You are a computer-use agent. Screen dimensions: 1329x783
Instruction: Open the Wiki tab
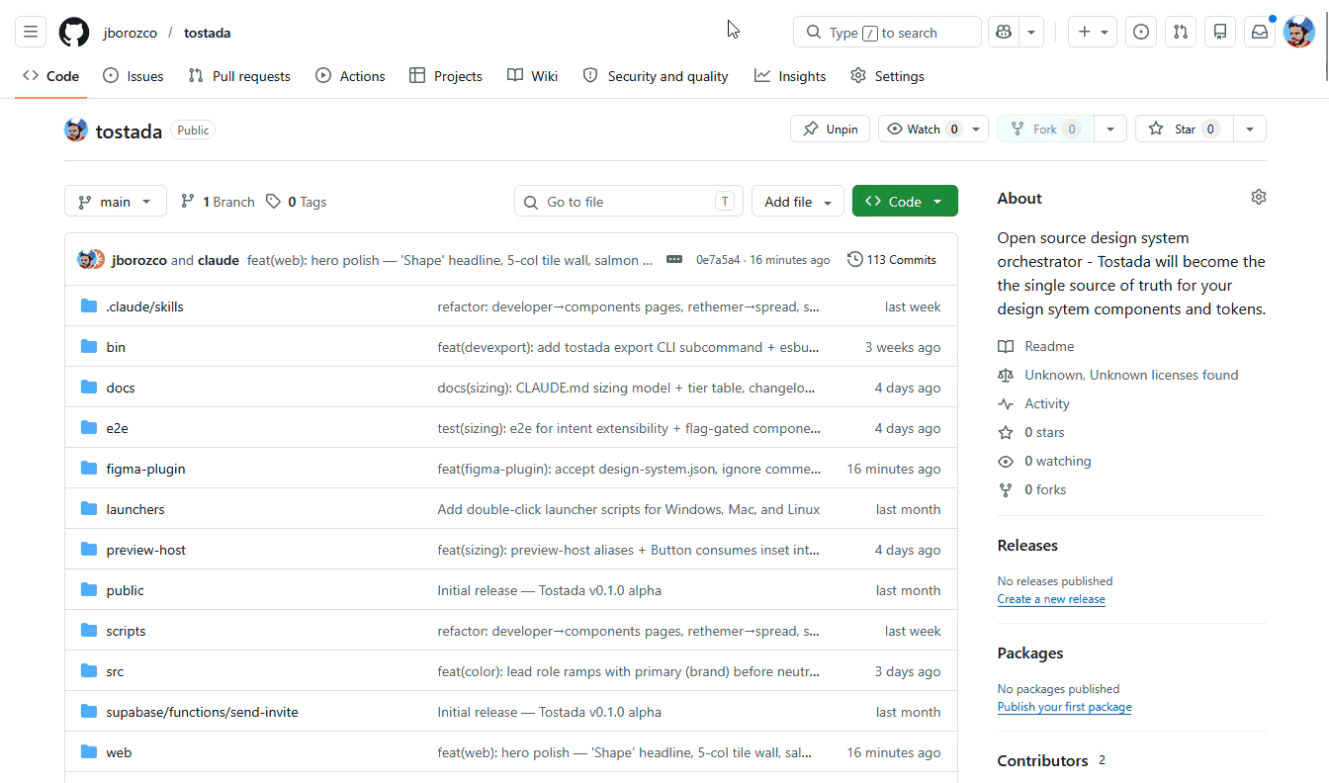533,76
